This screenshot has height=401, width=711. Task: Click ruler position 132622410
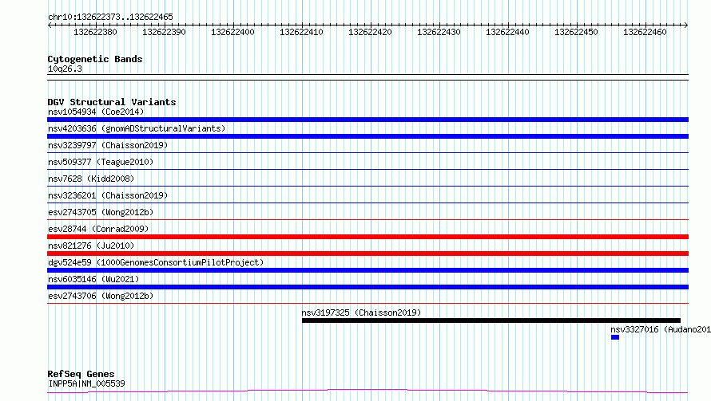301,32
